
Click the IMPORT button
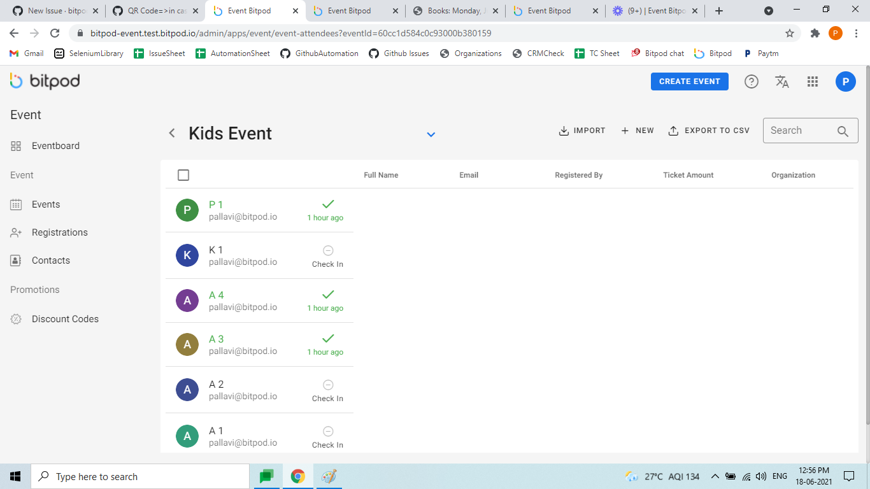point(582,131)
